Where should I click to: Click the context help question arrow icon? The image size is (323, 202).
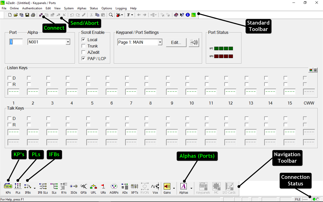point(182,15)
